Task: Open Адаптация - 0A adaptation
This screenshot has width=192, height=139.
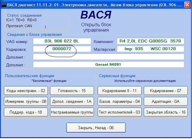Action: click(166, 101)
